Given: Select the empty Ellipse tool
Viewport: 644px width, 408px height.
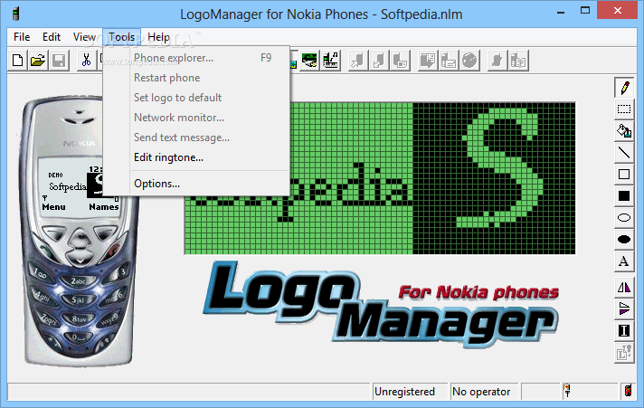Looking at the screenshot, I should pyautogui.click(x=624, y=218).
